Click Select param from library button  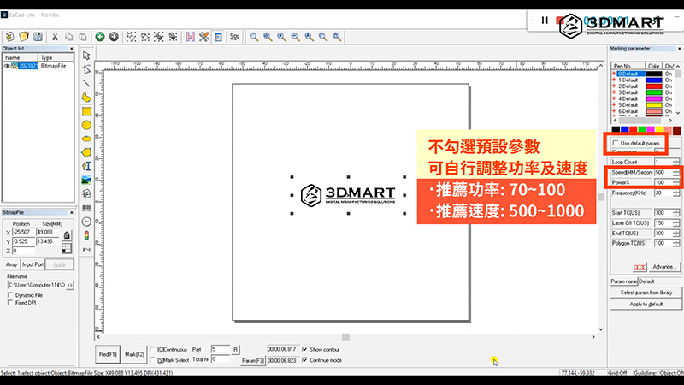(646, 293)
